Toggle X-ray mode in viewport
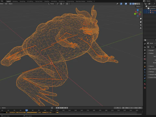This screenshot has width=156, height=117. (131, 4)
